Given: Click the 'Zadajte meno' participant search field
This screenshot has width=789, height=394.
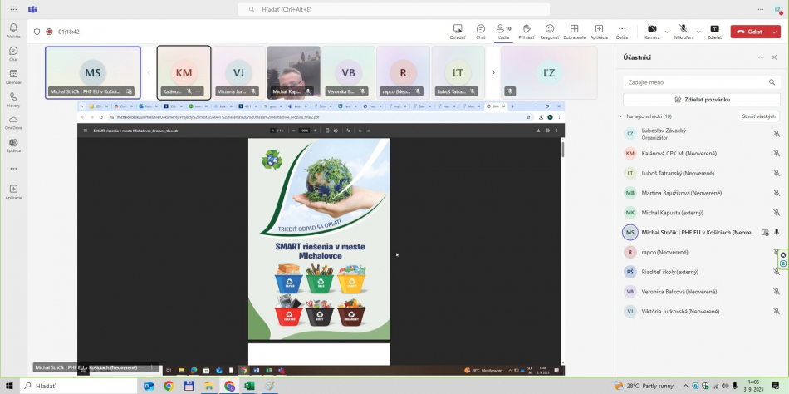Looking at the screenshot, I should [702, 82].
